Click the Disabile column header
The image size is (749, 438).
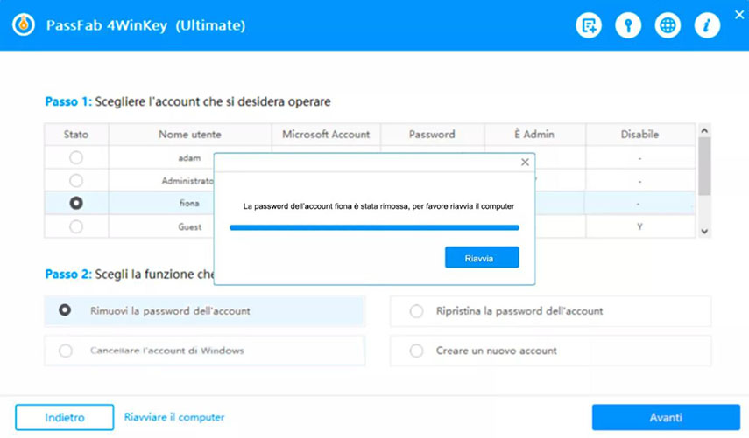639,135
